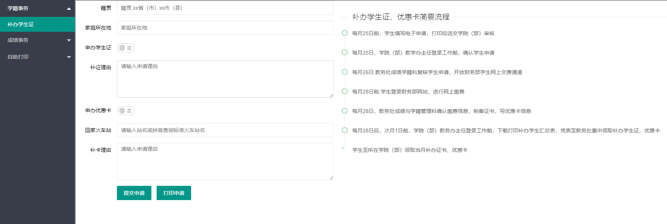Screen dimensions: 667x224
Task: Toggle the 申办学生证 switch
Action: 126,48
